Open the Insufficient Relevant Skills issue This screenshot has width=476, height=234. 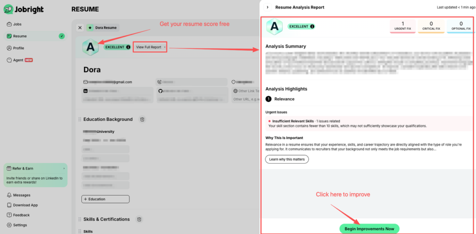tap(369, 124)
